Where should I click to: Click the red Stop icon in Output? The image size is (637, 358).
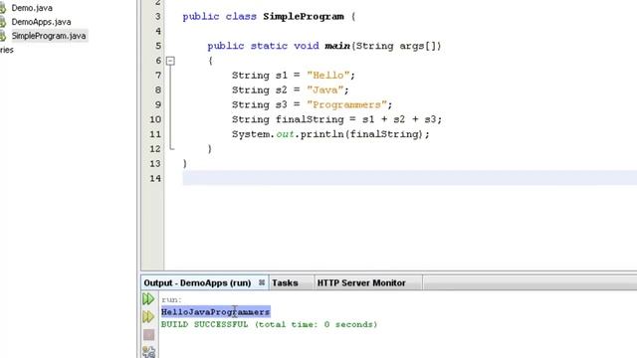(148, 335)
